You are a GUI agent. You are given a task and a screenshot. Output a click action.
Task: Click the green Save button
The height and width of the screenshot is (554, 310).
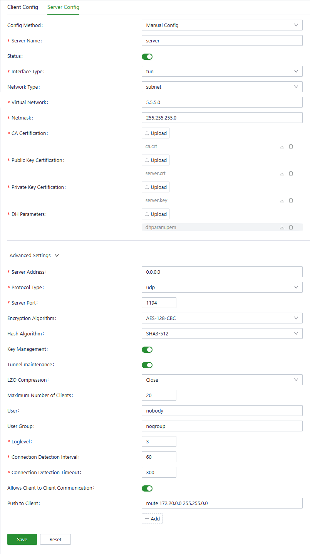[x=22, y=539]
